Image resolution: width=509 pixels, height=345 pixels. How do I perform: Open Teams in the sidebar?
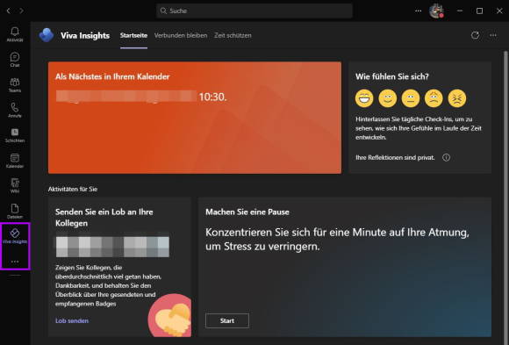coord(15,85)
